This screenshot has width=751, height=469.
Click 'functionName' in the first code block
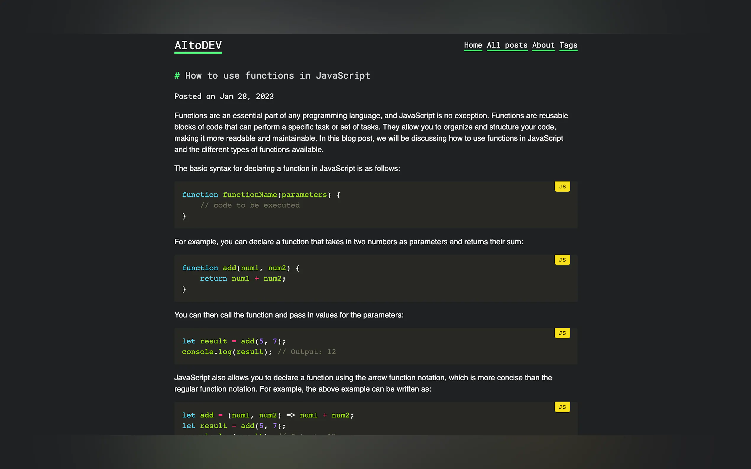[x=250, y=195]
